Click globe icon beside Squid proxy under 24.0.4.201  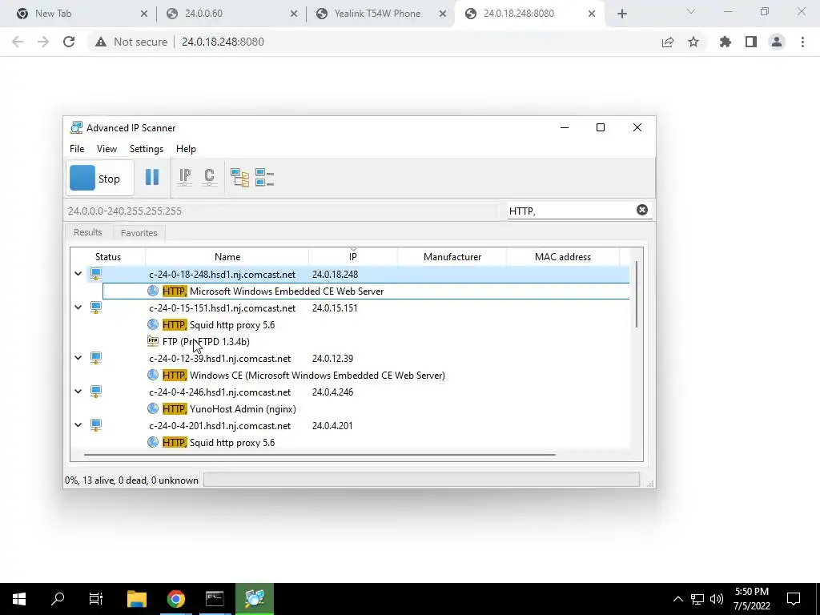pyautogui.click(x=153, y=442)
